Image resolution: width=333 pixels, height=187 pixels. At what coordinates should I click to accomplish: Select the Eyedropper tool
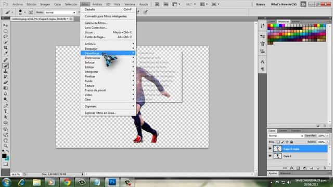(6, 53)
